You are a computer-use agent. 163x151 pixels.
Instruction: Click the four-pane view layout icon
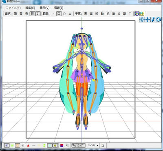coord(142,14)
